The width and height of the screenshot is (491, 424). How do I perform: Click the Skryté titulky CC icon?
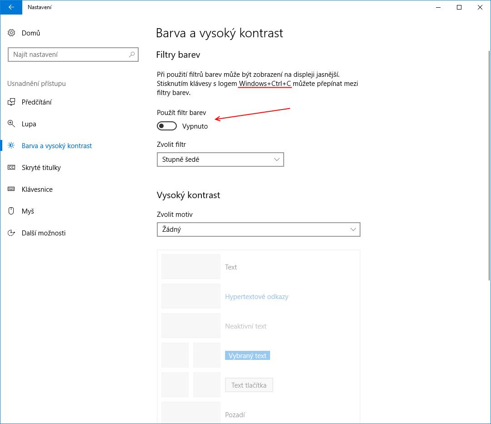pyautogui.click(x=11, y=167)
